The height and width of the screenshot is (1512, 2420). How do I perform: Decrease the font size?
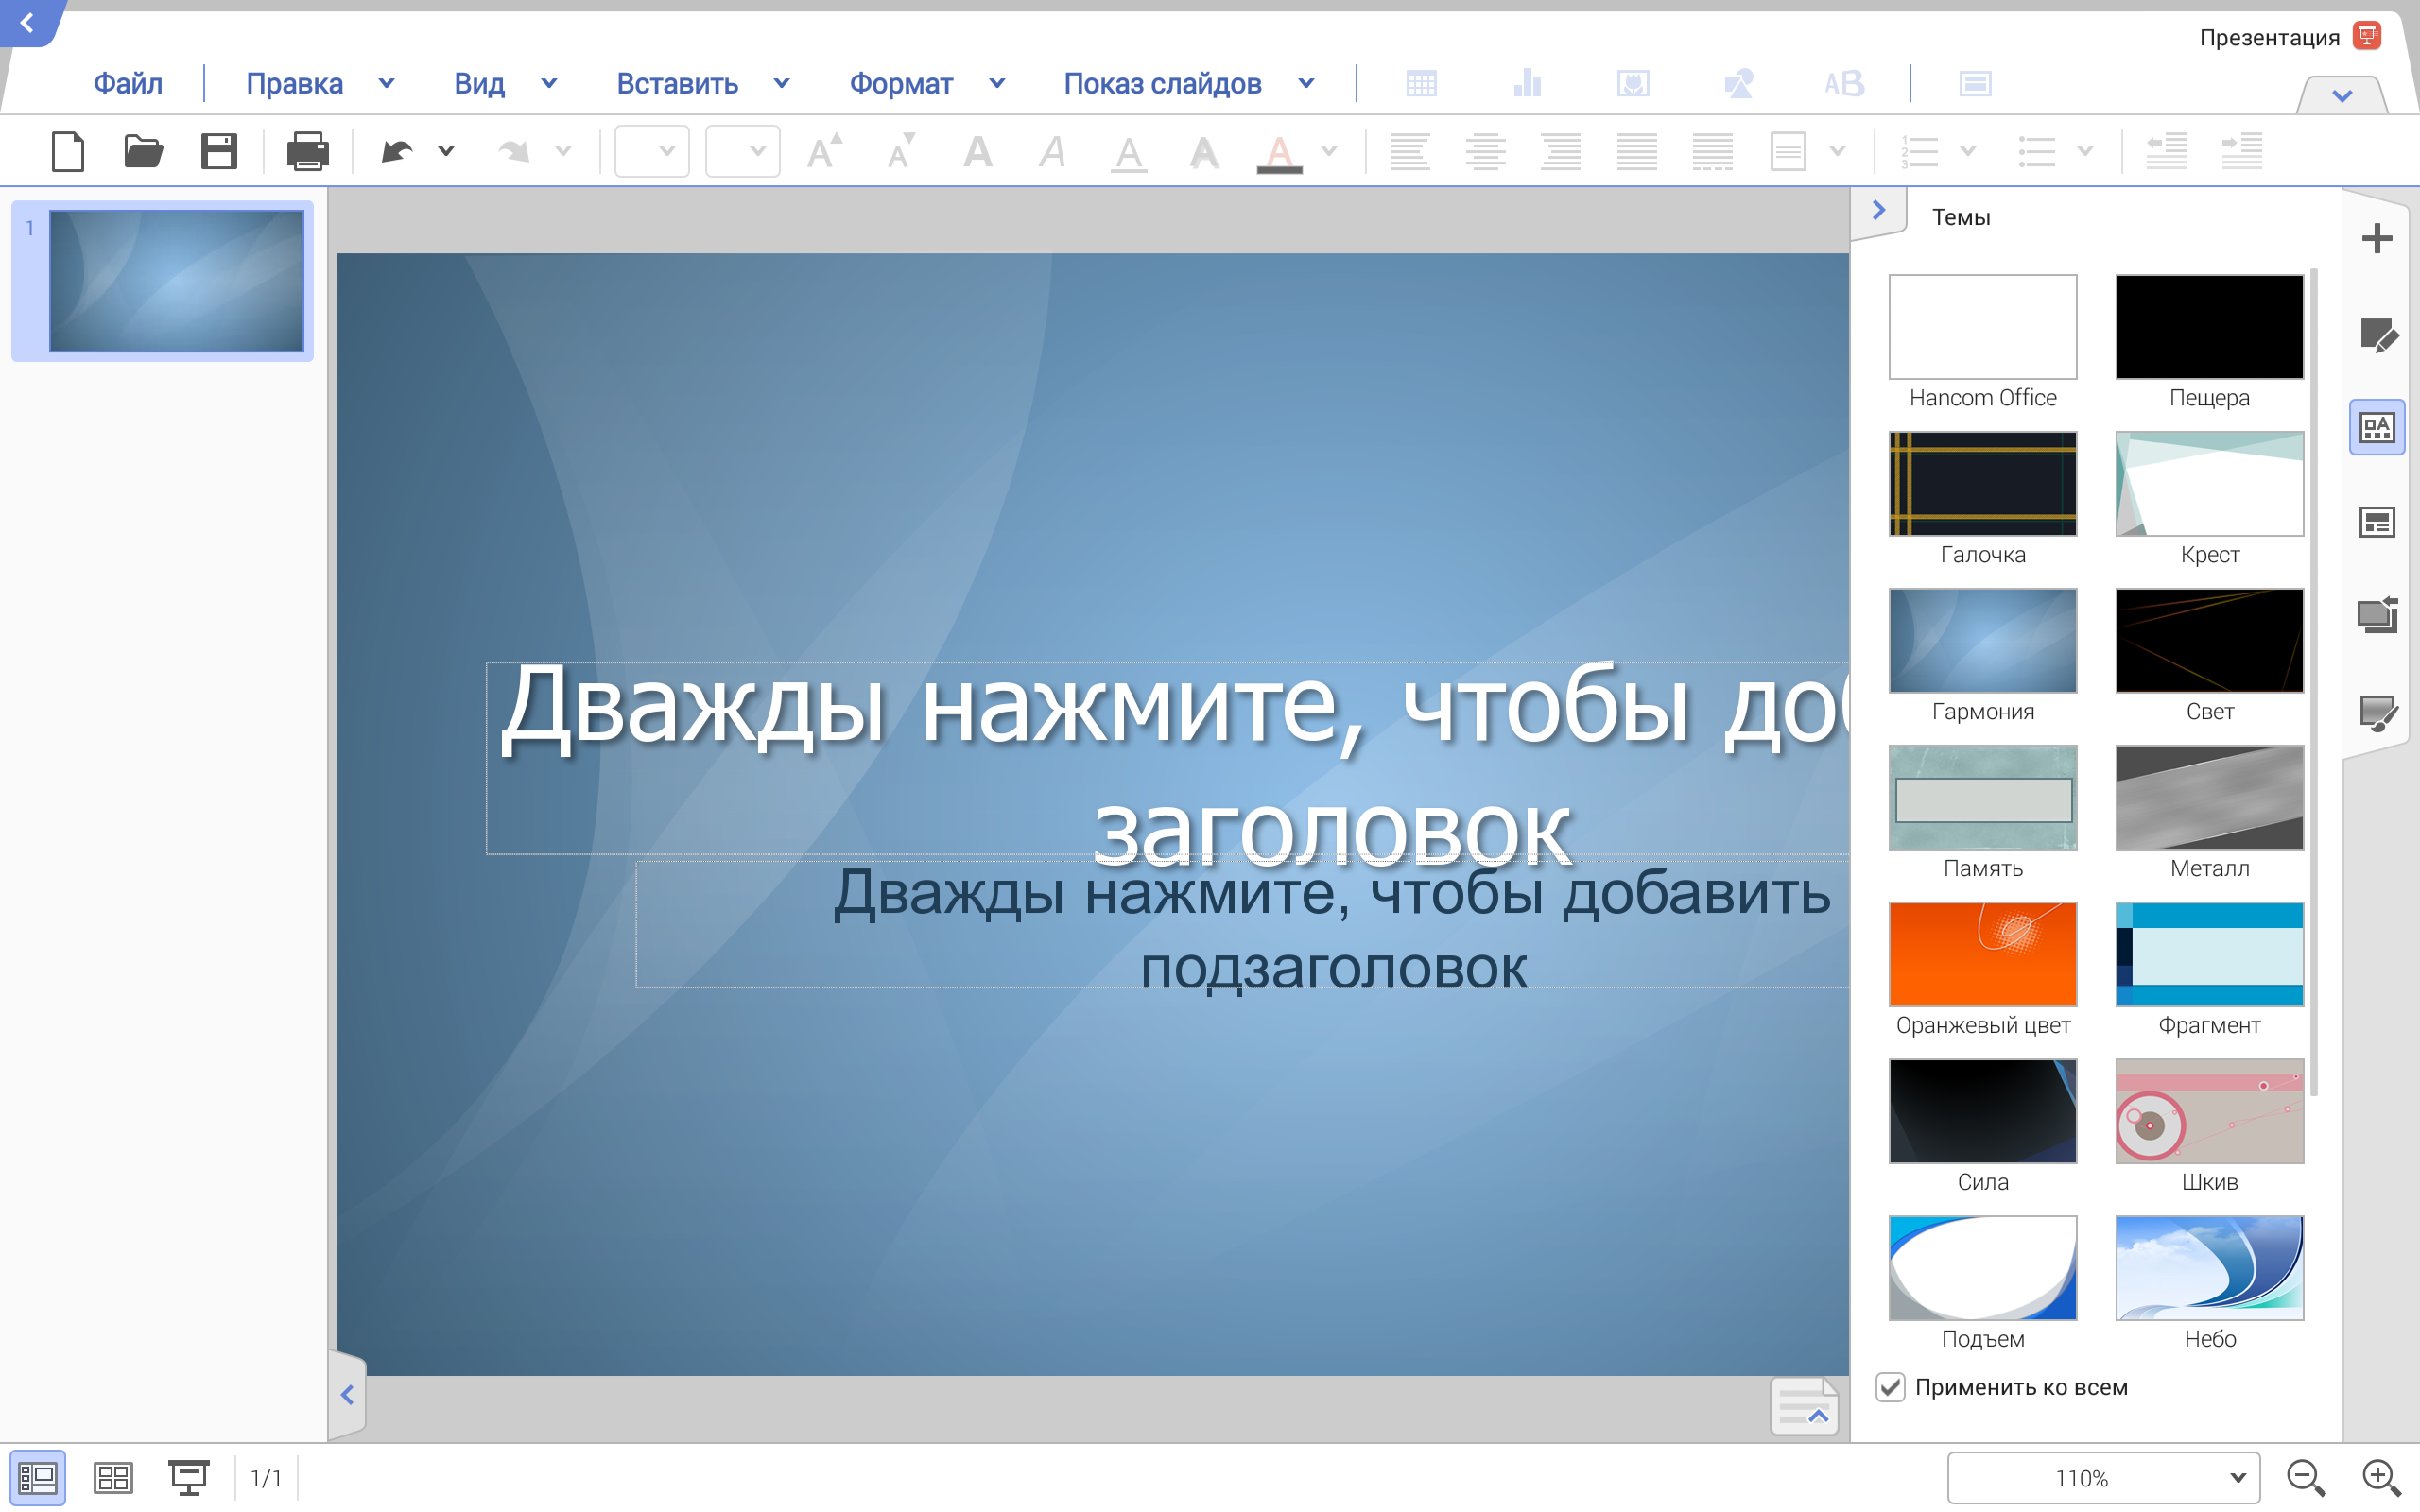902,152
